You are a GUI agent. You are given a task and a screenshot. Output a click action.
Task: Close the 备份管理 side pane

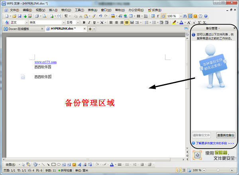click(x=235, y=28)
